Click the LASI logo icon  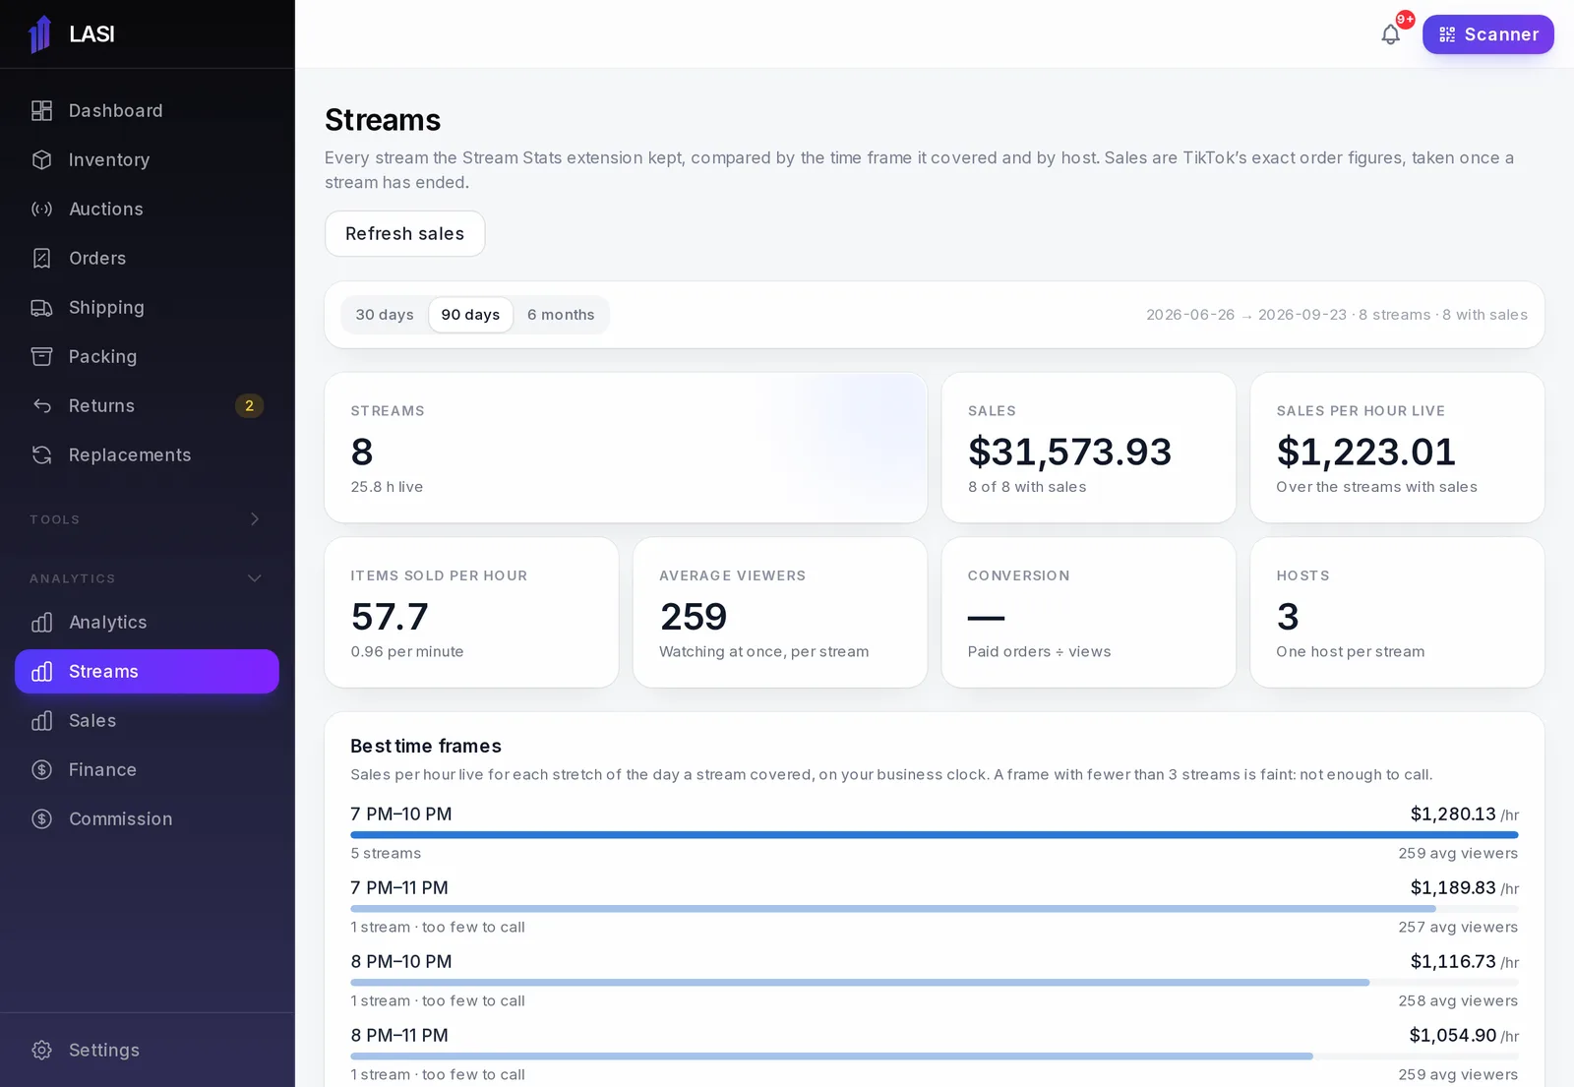click(40, 34)
